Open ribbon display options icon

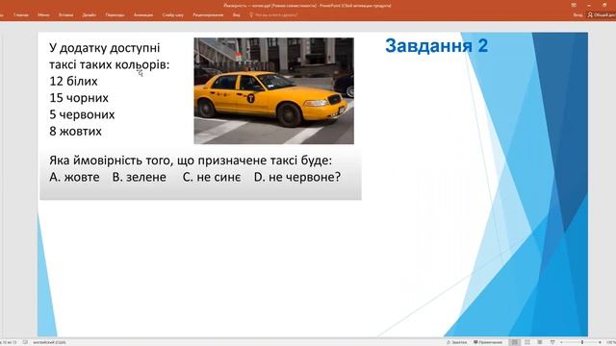coord(574,5)
